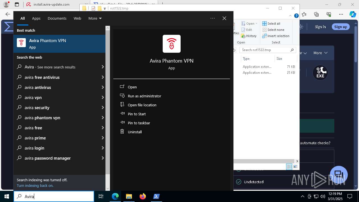
Task: Click Select none in Explorer ribbon
Action: click(273, 30)
